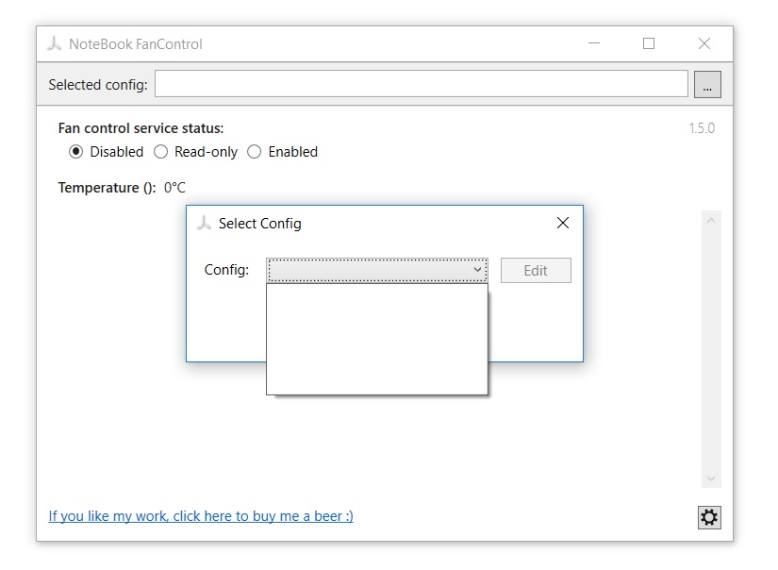The width and height of the screenshot is (778, 570).
Task: Minimize the NoteBook FanControl window
Action: [594, 43]
